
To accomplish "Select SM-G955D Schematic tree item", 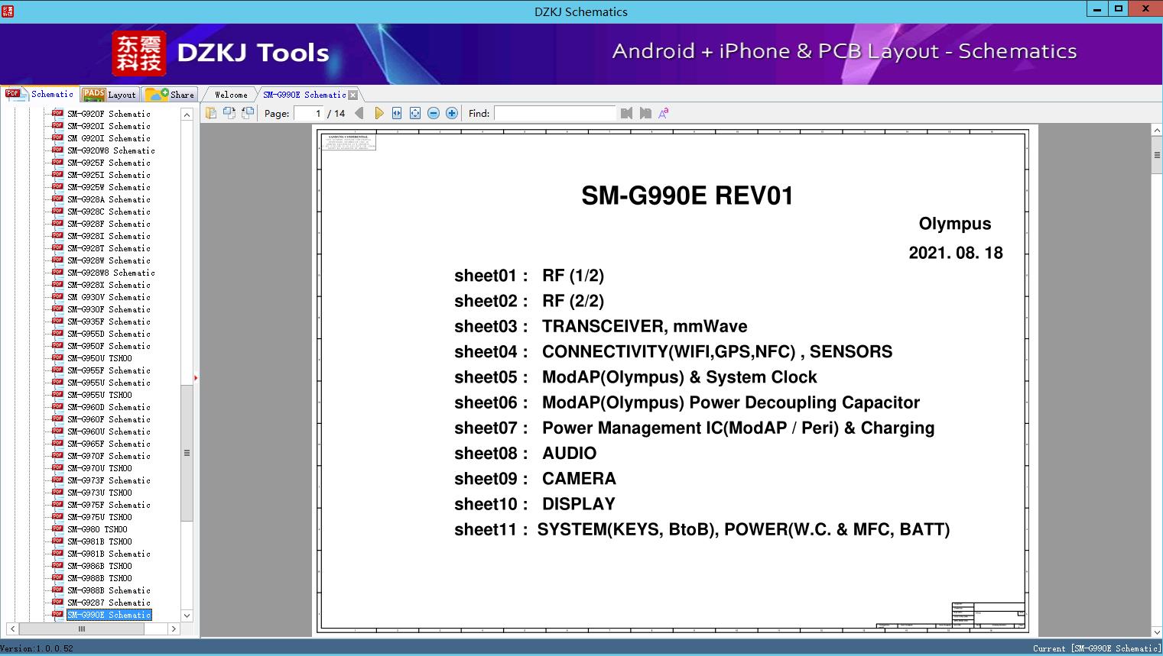I will coord(109,334).
